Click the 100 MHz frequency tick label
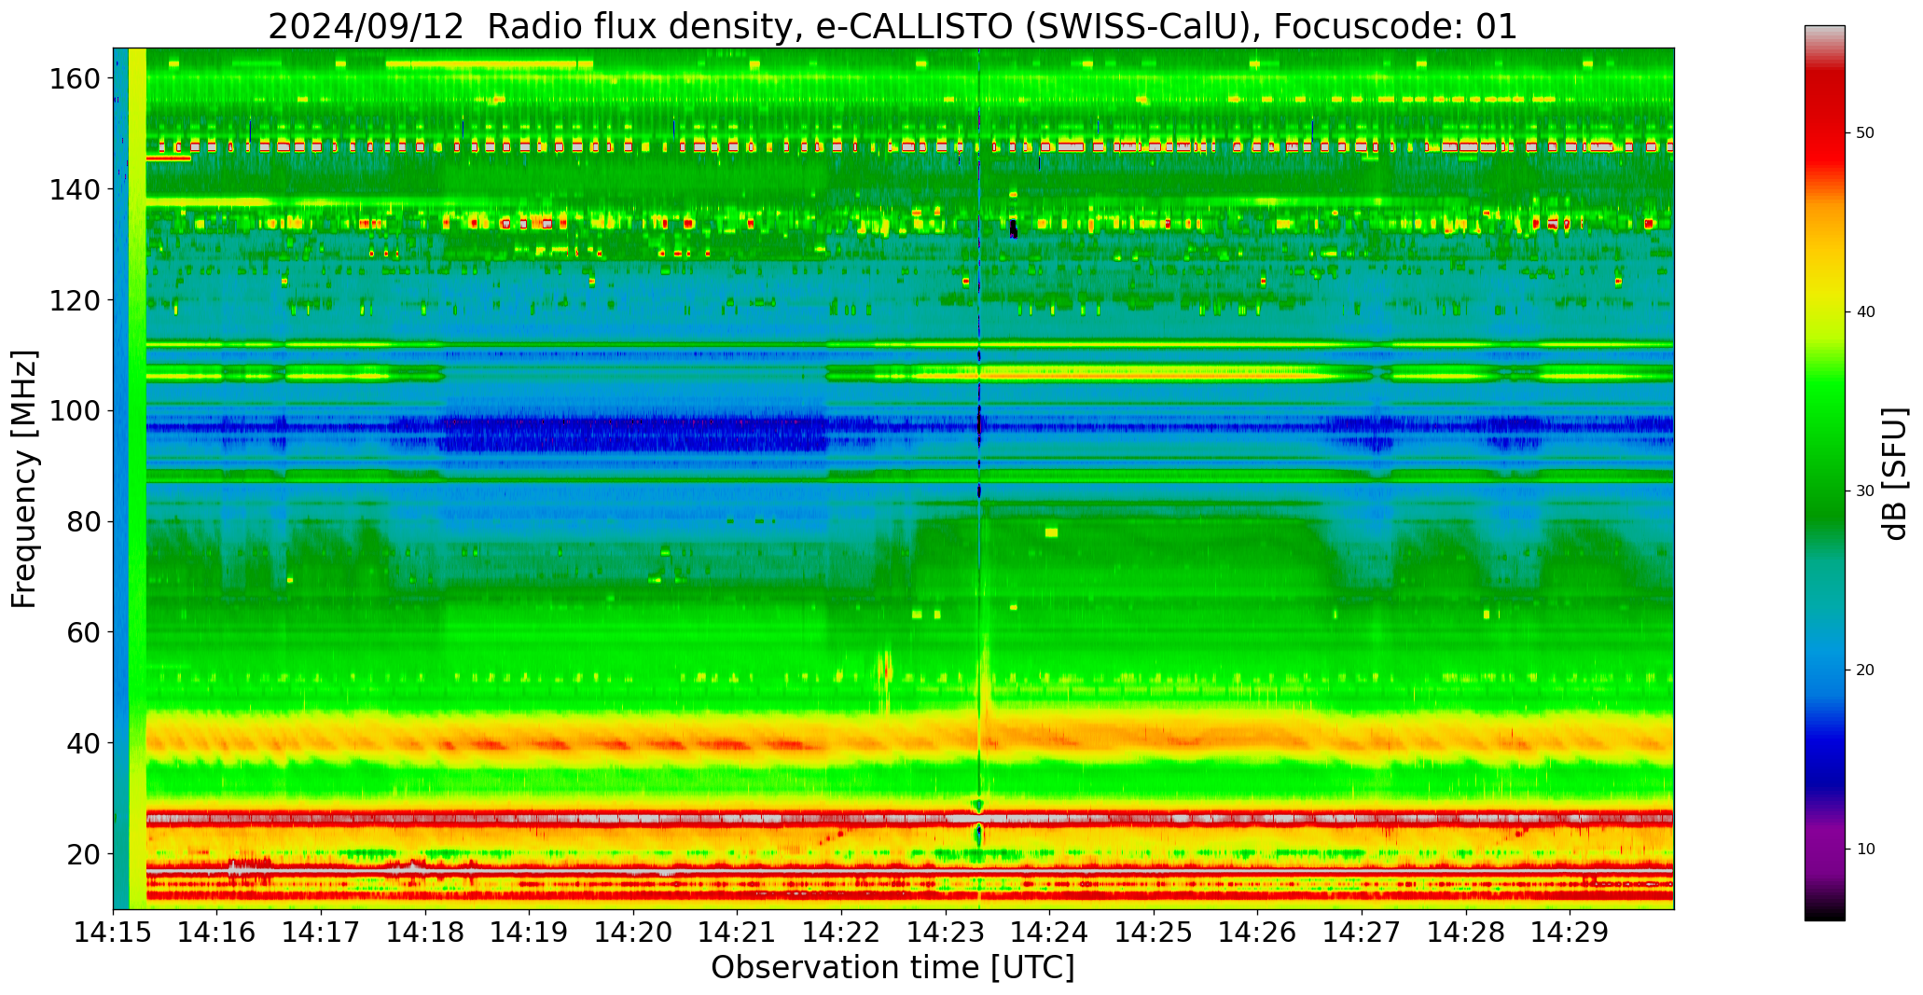Viewport: 1923px width, 995px height. [76, 410]
